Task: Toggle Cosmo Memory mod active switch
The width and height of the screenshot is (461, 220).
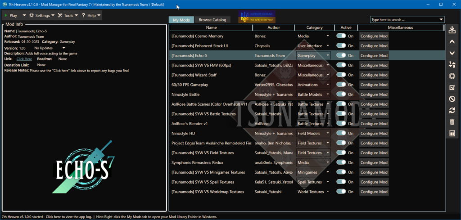Action: 341,36
